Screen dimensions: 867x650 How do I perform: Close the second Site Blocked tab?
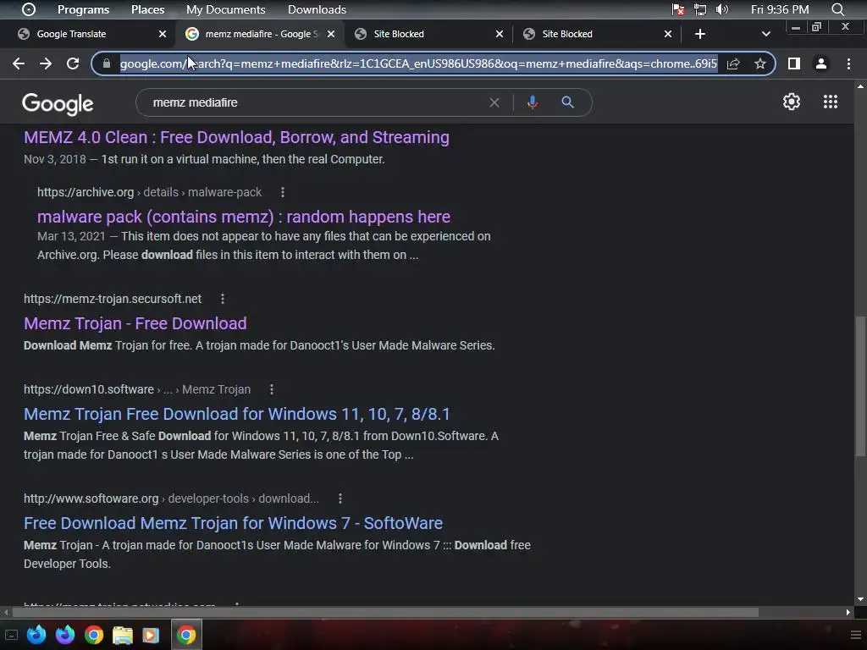click(x=668, y=34)
